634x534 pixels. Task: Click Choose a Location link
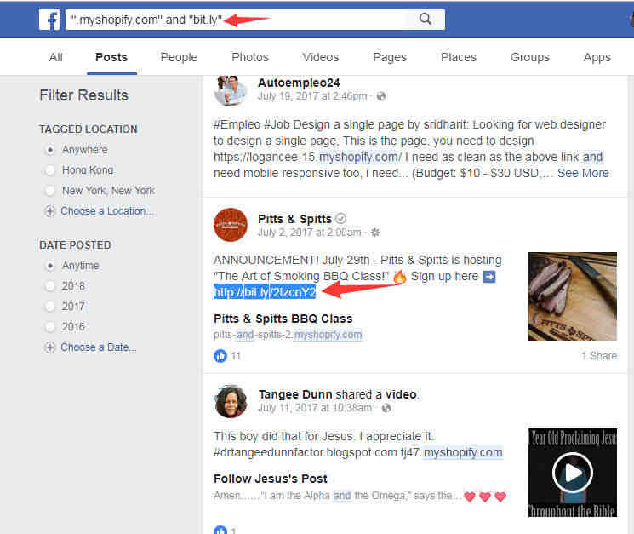click(107, 211)
